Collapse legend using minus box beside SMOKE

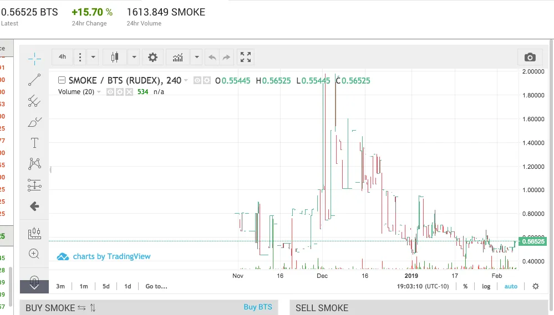[62, 80]
